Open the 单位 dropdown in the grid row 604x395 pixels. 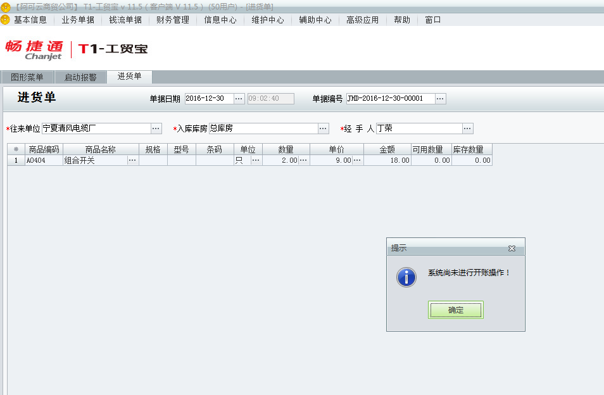click(x=256, y=161)
